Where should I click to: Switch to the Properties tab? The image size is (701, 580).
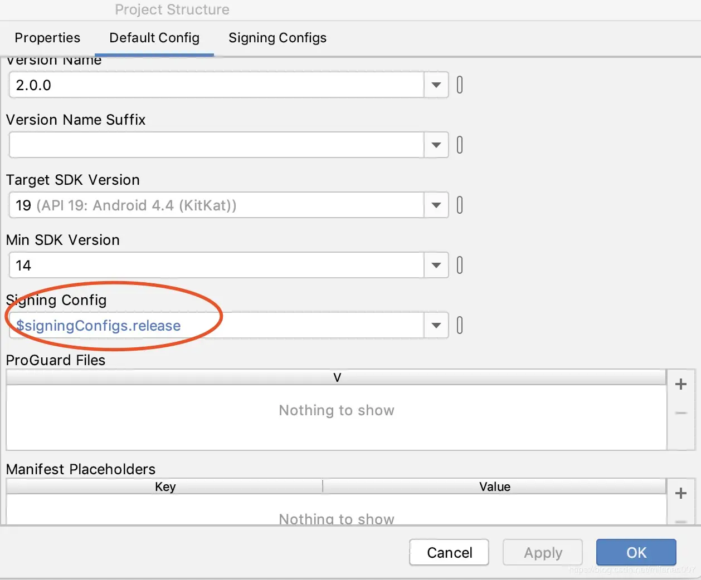pos(47,38)
